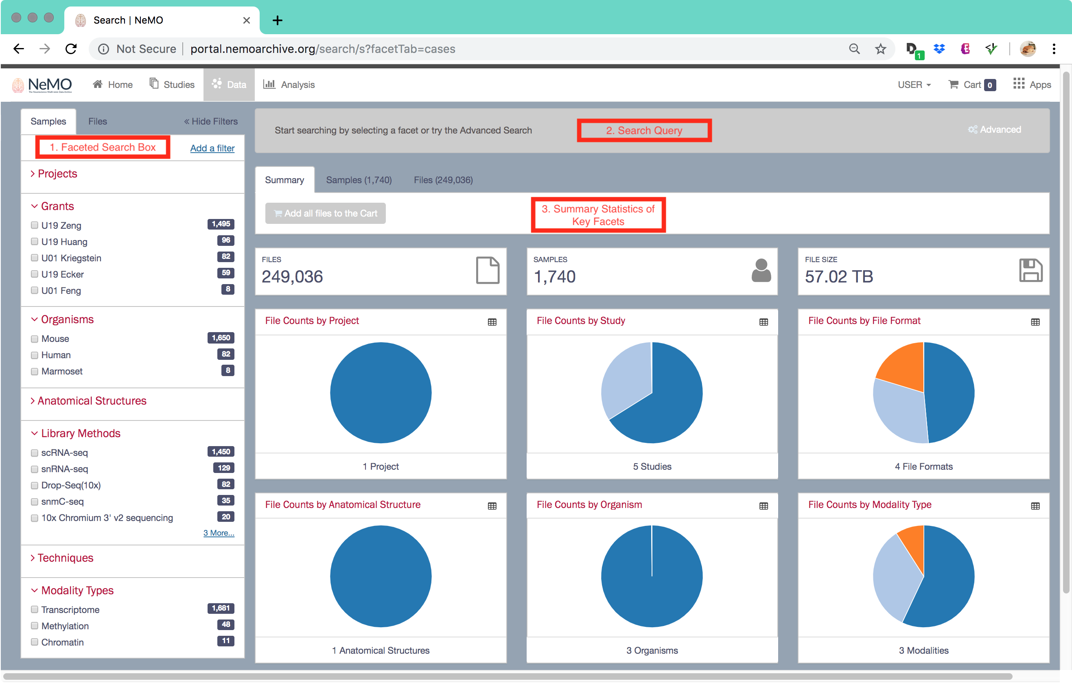The image size is (1072, 683).
Task: Bookmark page with star icon
Action: 880,49
